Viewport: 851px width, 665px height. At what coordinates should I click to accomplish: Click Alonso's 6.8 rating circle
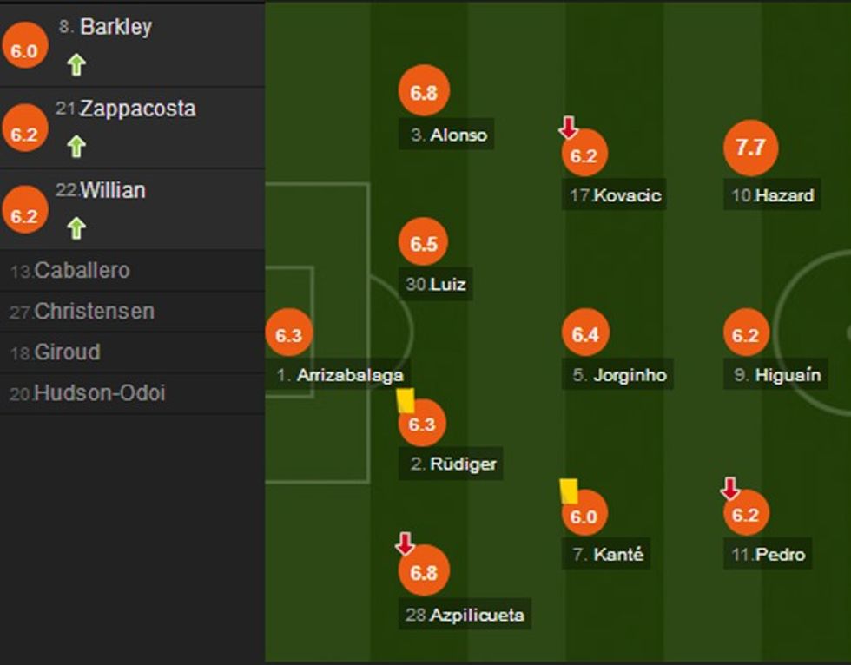click(x=423, y=92)
